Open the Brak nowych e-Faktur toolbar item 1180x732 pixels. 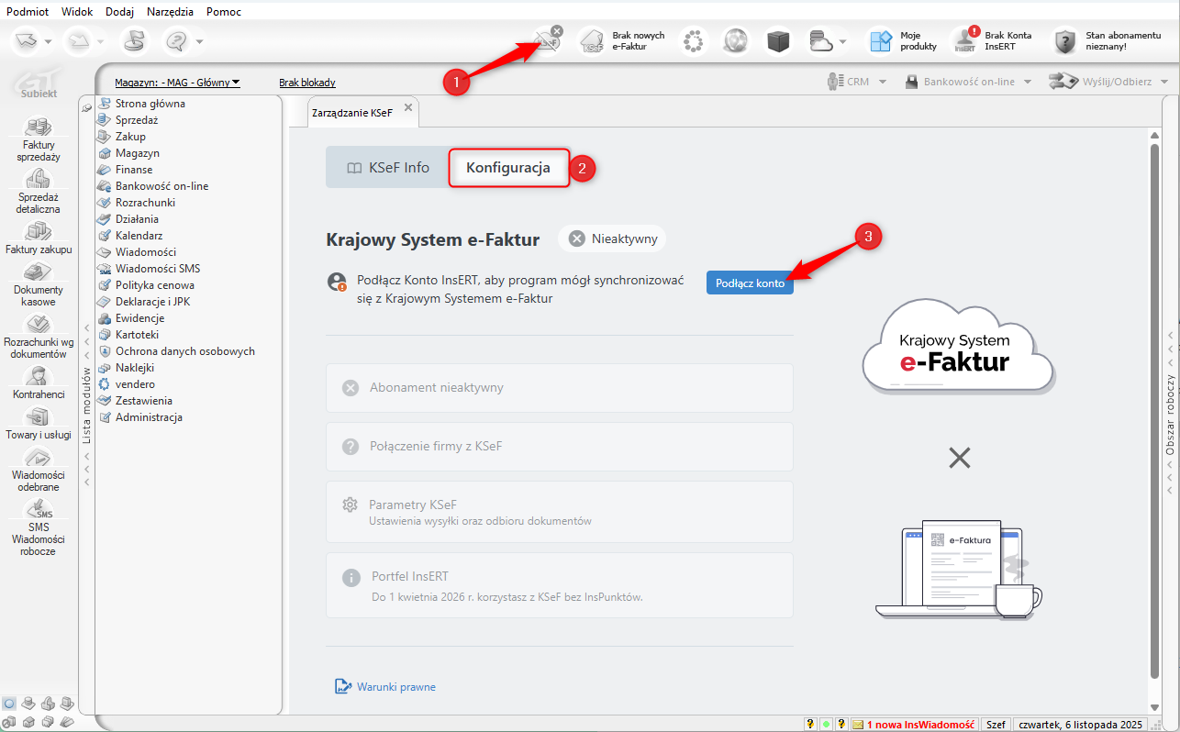pyautogui.click(x=622, y=41)
